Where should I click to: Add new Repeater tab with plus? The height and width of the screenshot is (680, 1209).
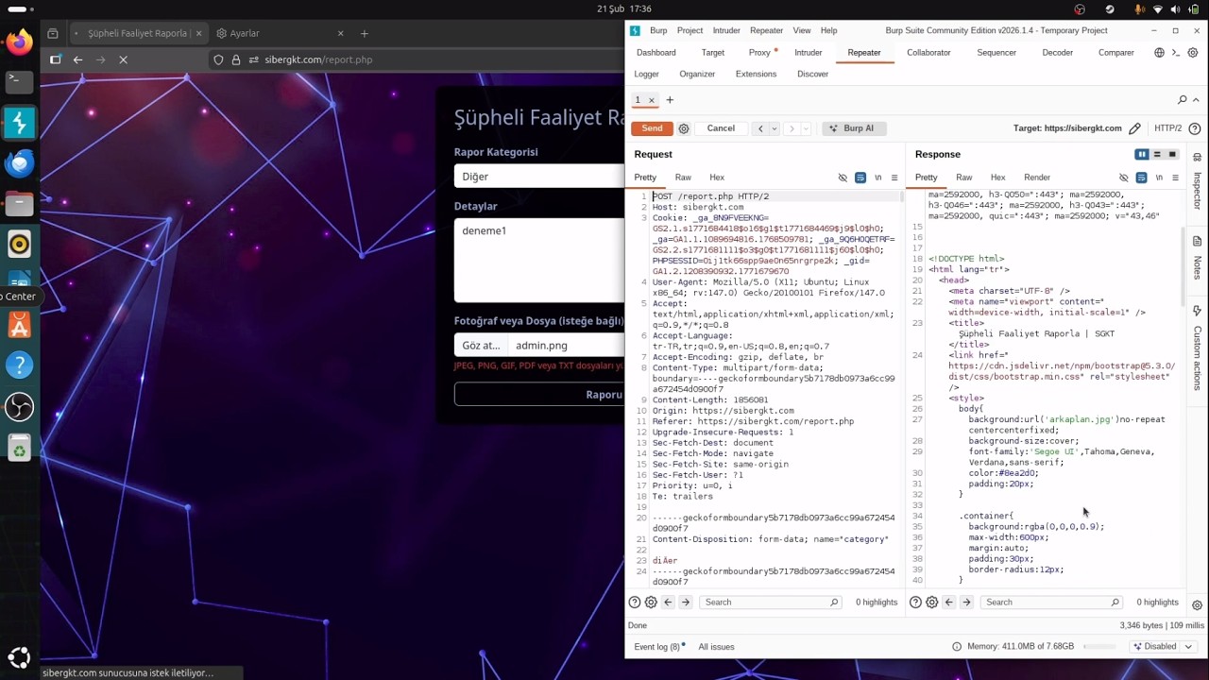[x=670, y=100]
